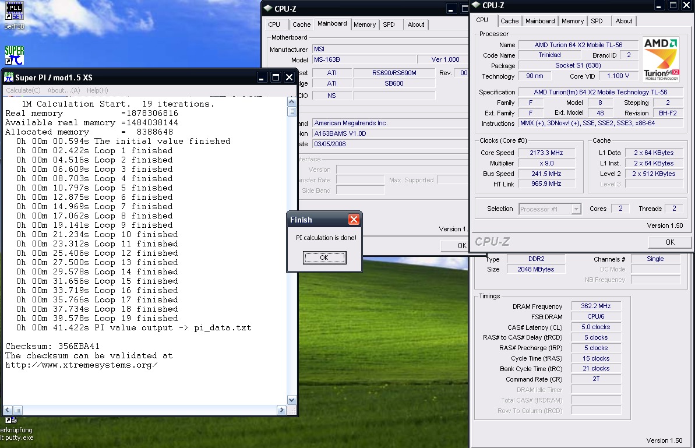Click the Level 2 cache value 2 x 512 KBytes
The height and width of the screenshot is (448, 695).
[x=654, y=174]
